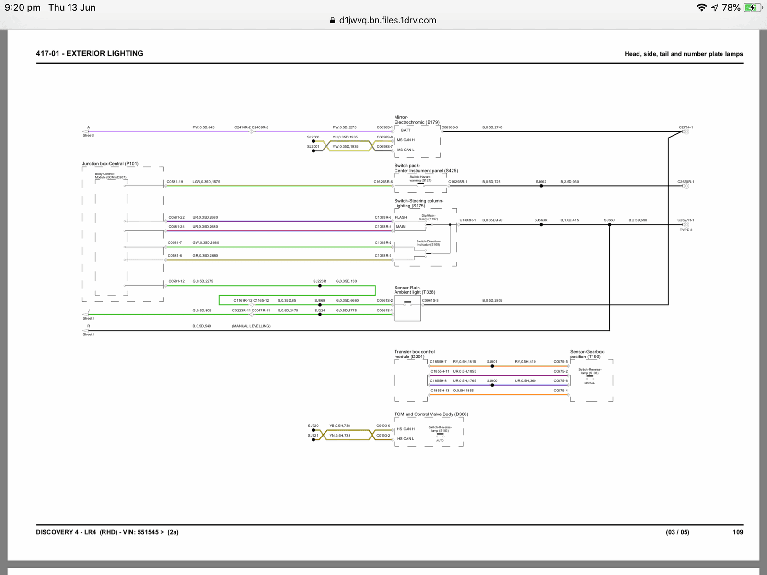Tap wire label B,0.5D,2740
The image size is (767, 575).
point(492,127)
